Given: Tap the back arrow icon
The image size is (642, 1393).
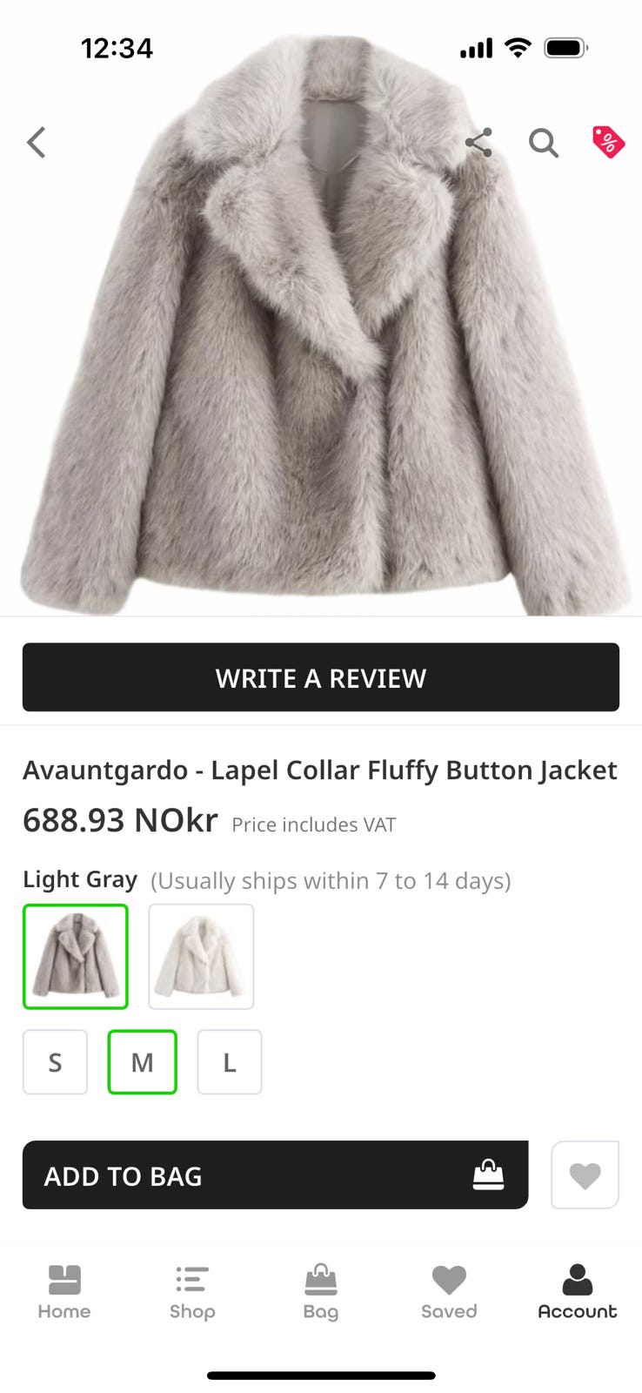Looking at the screenshot, I should [x=36, y=142].
